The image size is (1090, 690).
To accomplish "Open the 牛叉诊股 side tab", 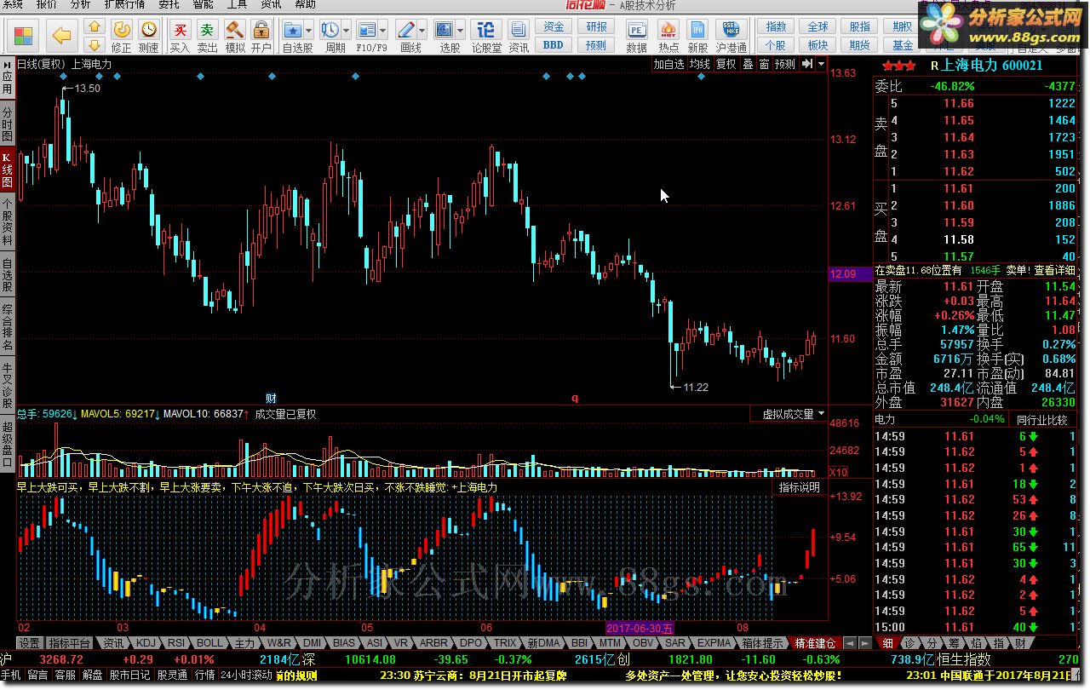I will tap(7, 384).
